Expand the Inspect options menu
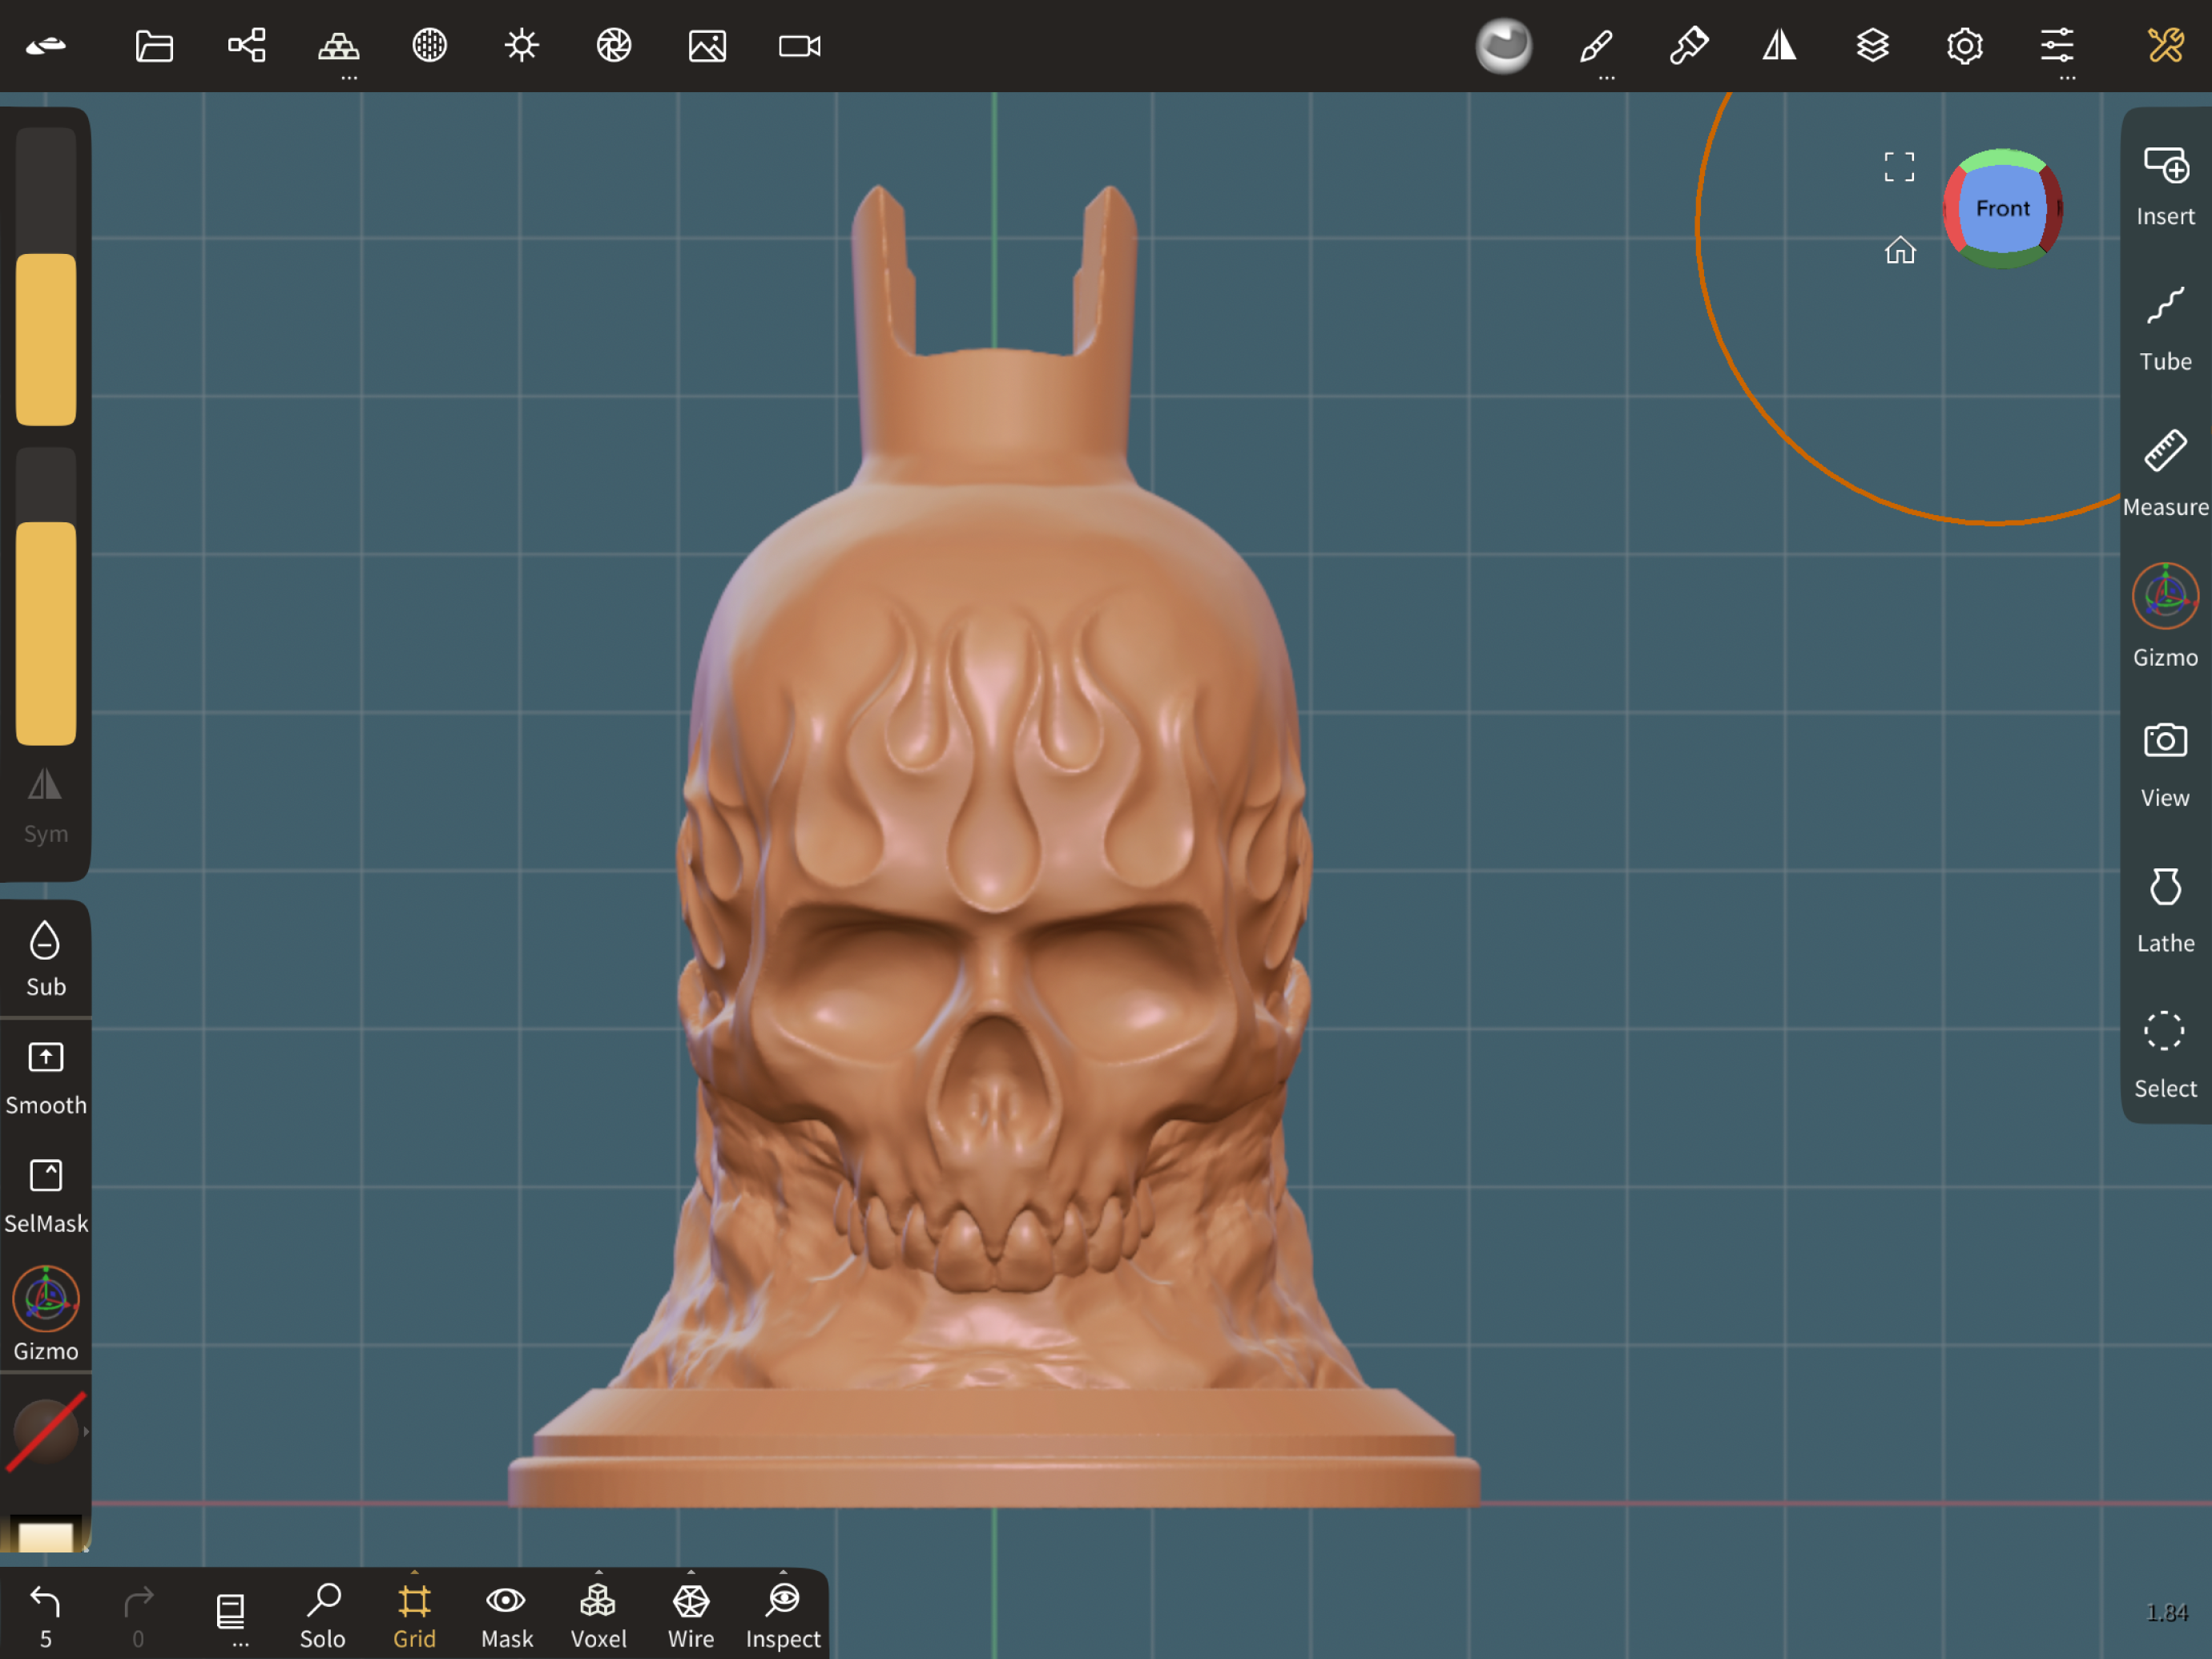 [783, 1573]
